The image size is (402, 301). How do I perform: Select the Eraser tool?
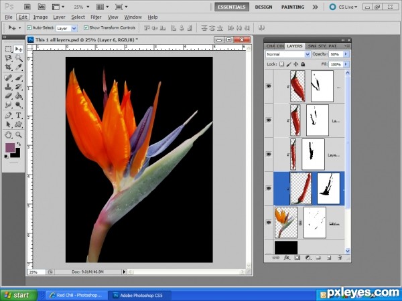pos(9,96)
